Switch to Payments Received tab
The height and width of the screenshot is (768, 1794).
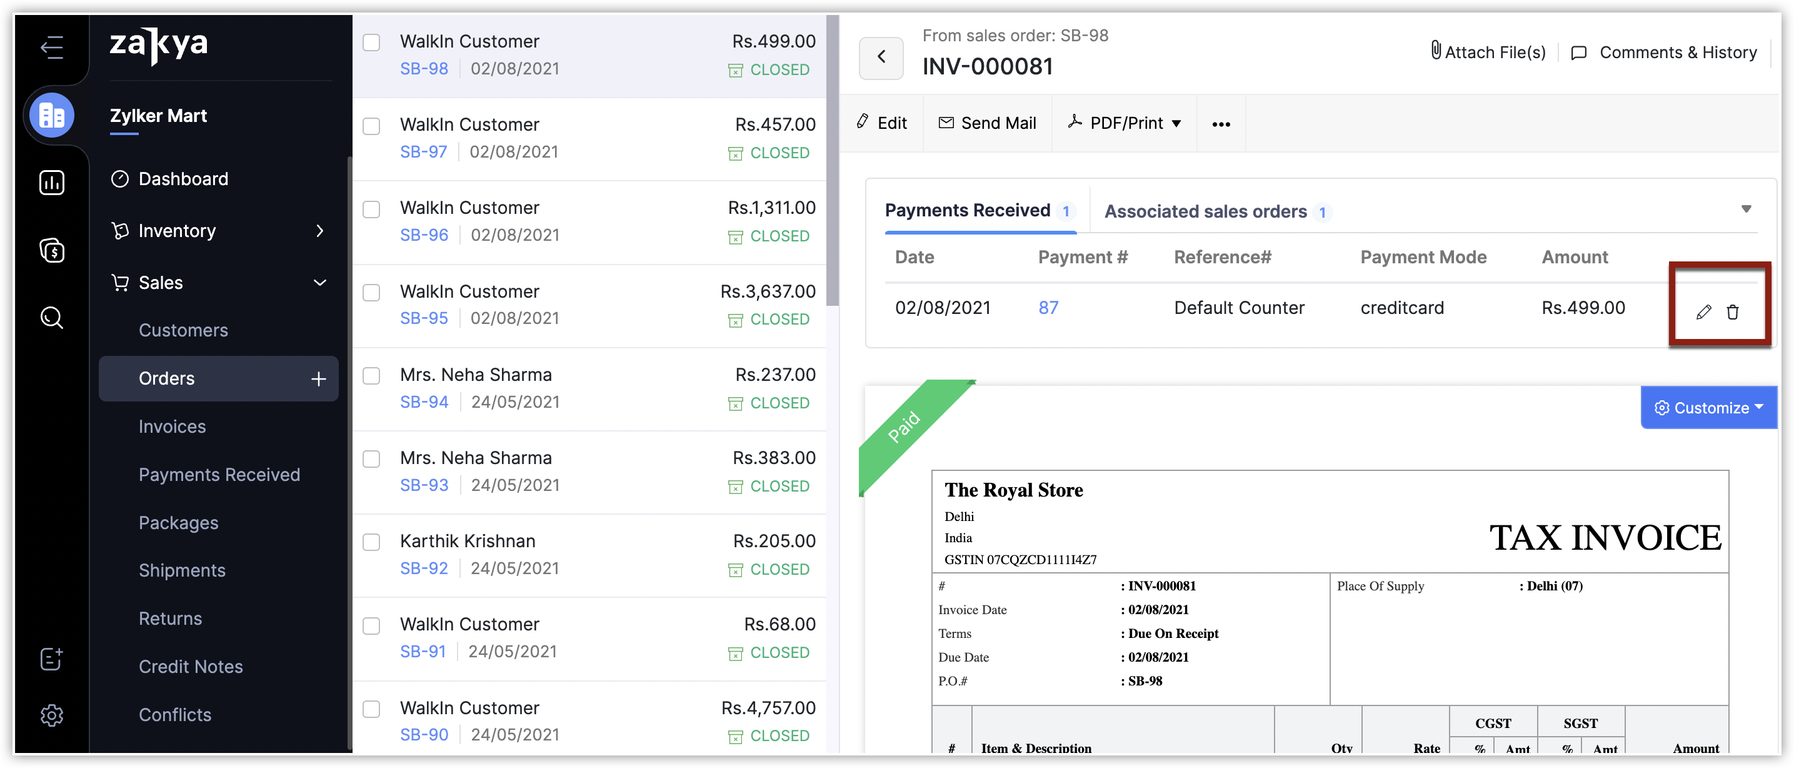[x=980, y=211]
